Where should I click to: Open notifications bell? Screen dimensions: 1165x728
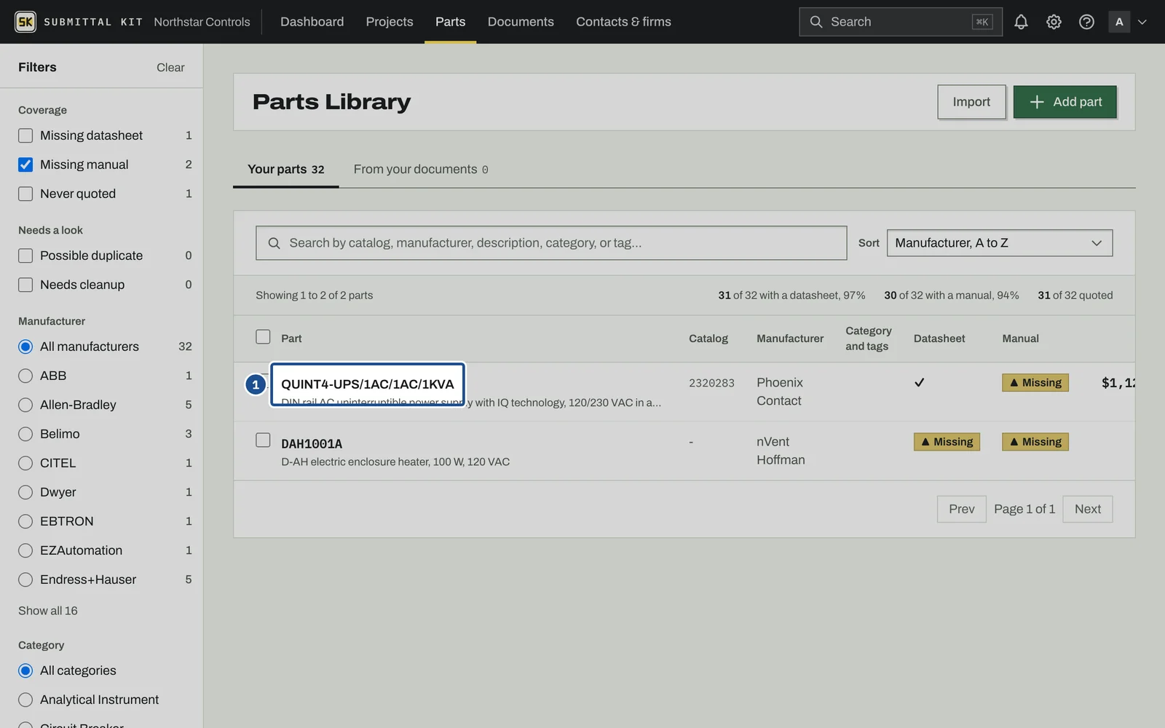click(1021, 22)
